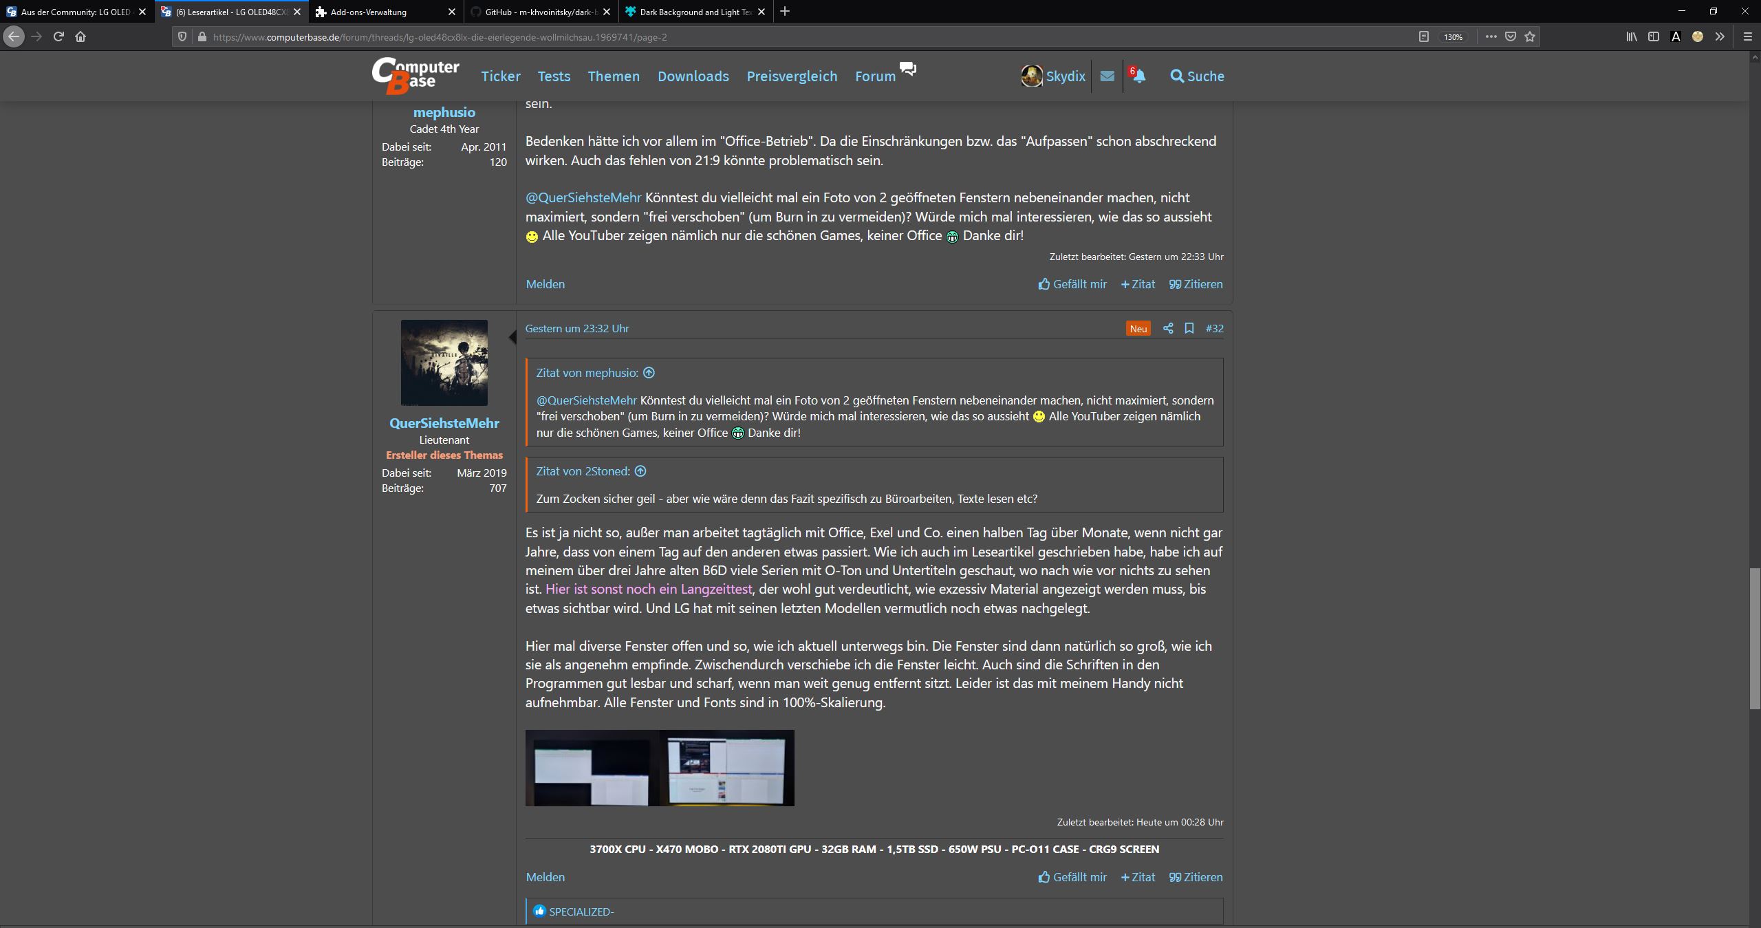Screen dimensions: 1761x928
Task: Open the tracking protection shield
Action: coord(182,36)
